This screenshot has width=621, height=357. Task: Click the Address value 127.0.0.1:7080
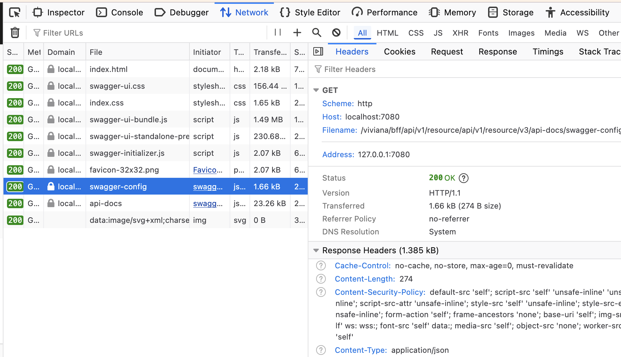pyautogui.click(x=384, y=154)
